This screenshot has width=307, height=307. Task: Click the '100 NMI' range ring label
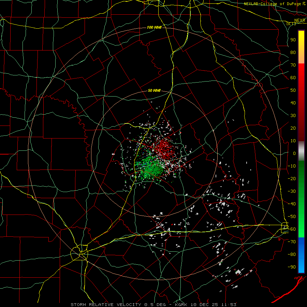154,27
